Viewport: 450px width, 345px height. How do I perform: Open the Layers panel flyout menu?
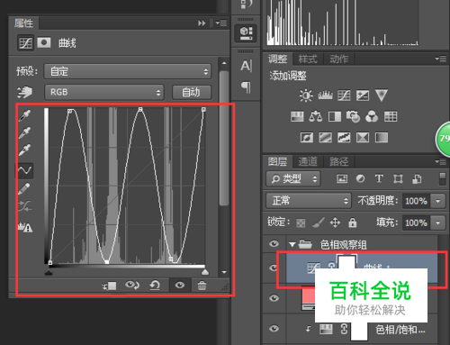441,162
